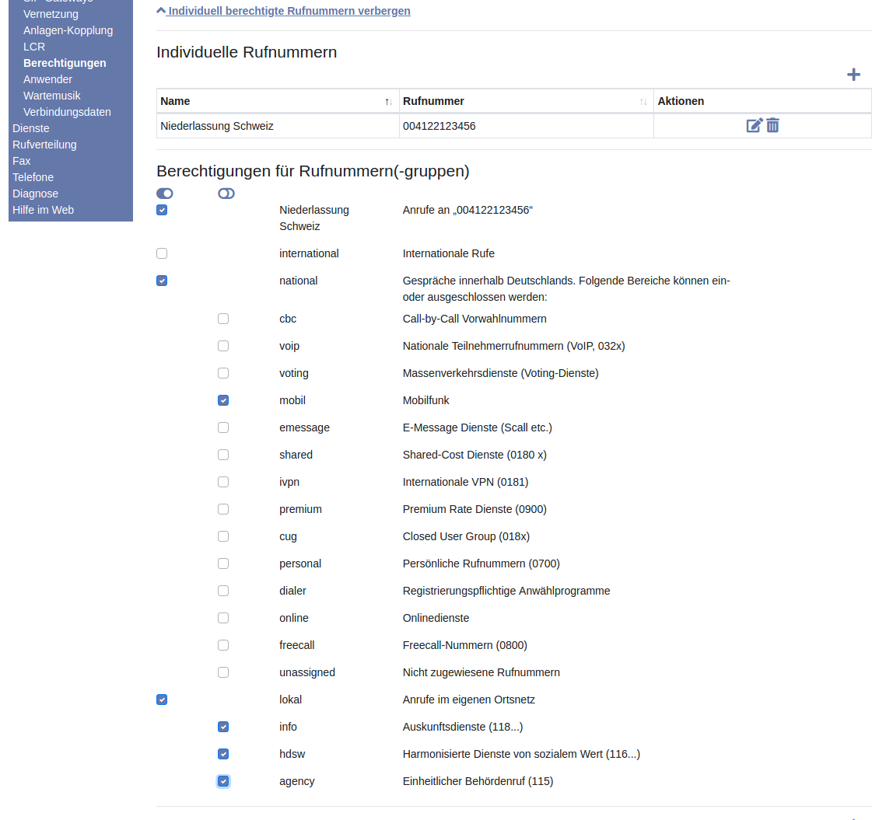The image size is (879, 820).
Task: Open Dienste in the sidebar menu
Action: 31,128
